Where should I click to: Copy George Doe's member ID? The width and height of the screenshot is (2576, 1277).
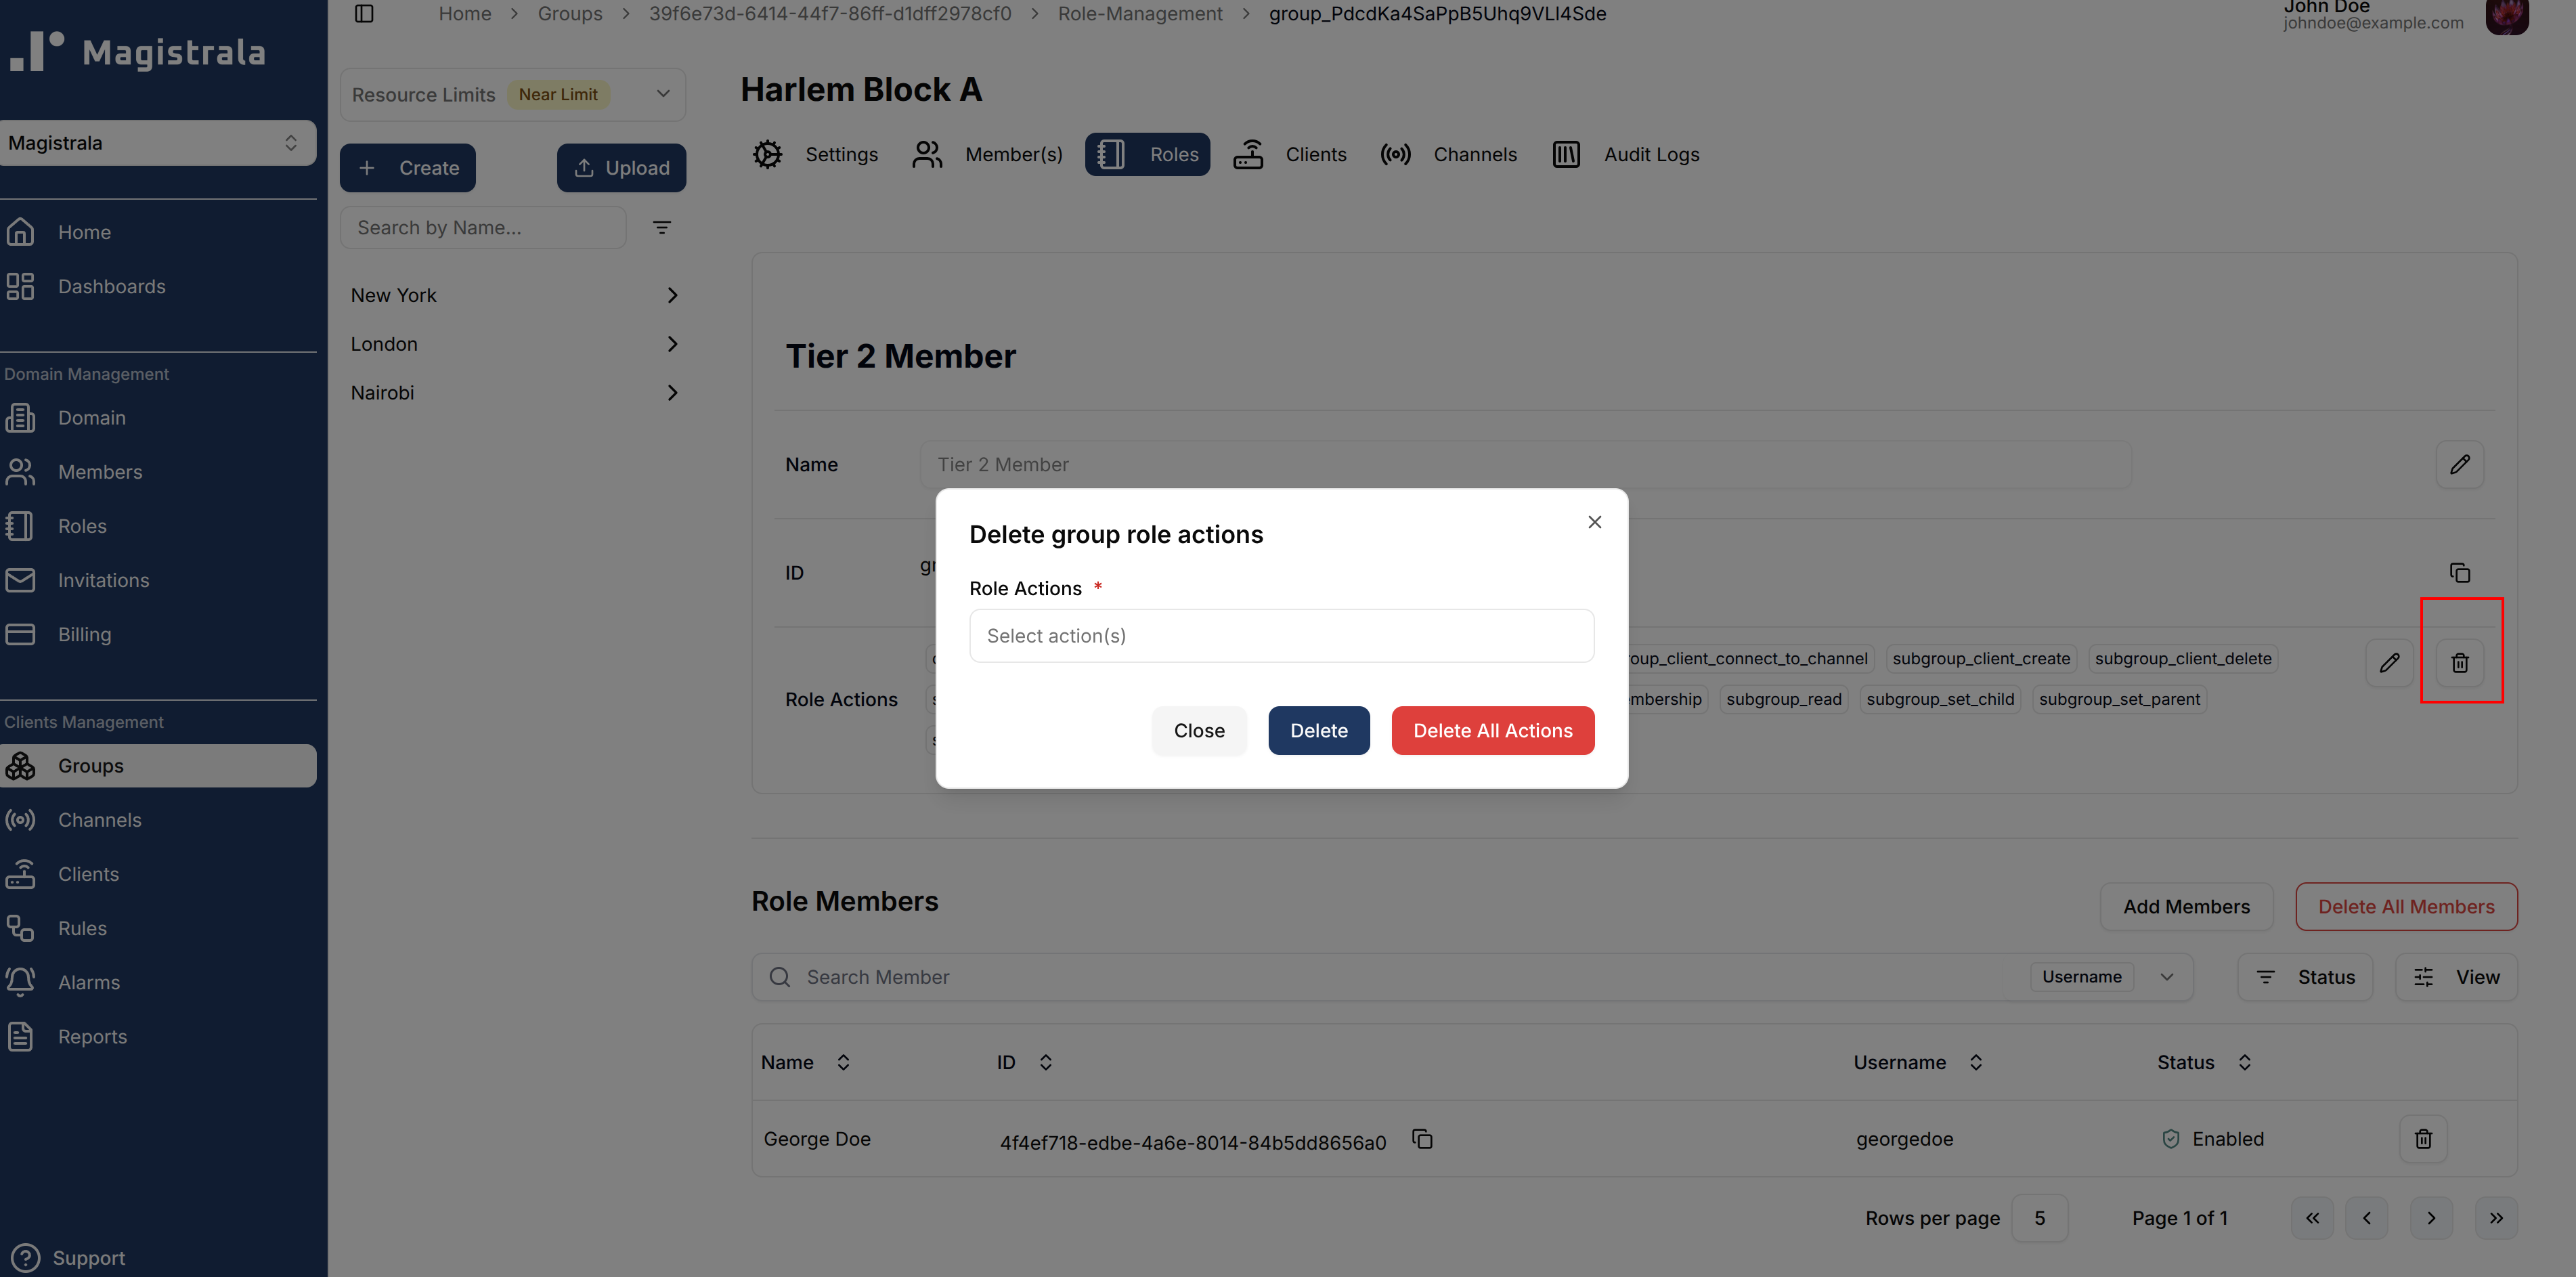pos(1421,1139)
